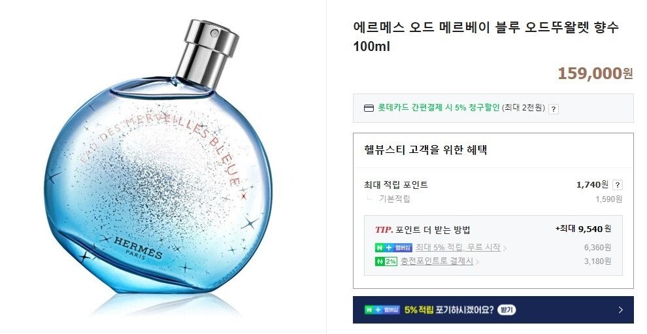The width and height of the screenshot is (647, 334).
Task: Open the 충전포인트로 결제시 link
Action: (x=437, y=261)
